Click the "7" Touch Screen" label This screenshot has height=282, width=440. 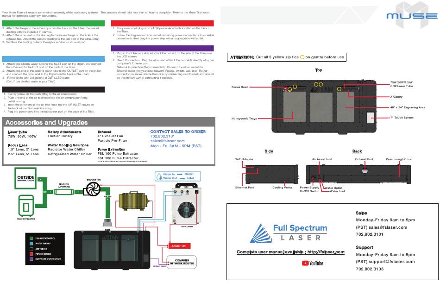pyautogui.click(x=402, y=118)
